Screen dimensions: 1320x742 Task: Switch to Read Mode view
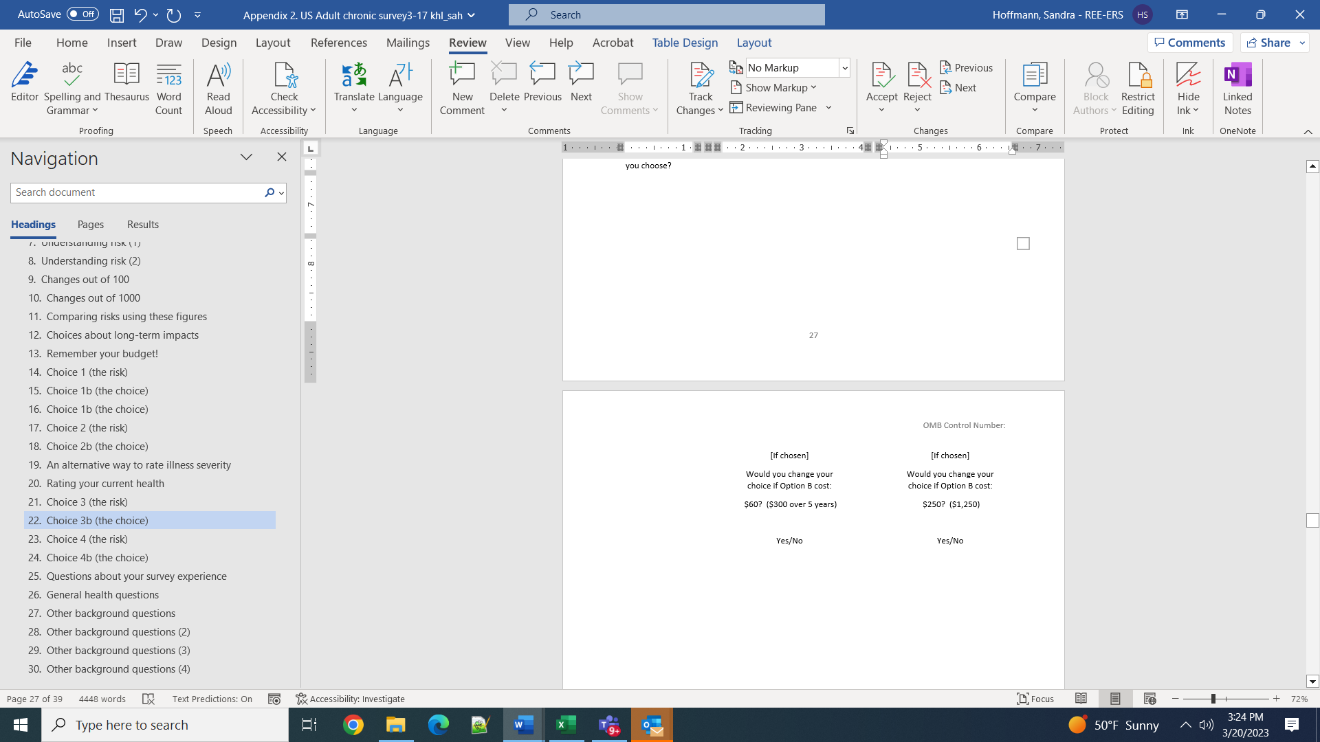(1081, 699)
